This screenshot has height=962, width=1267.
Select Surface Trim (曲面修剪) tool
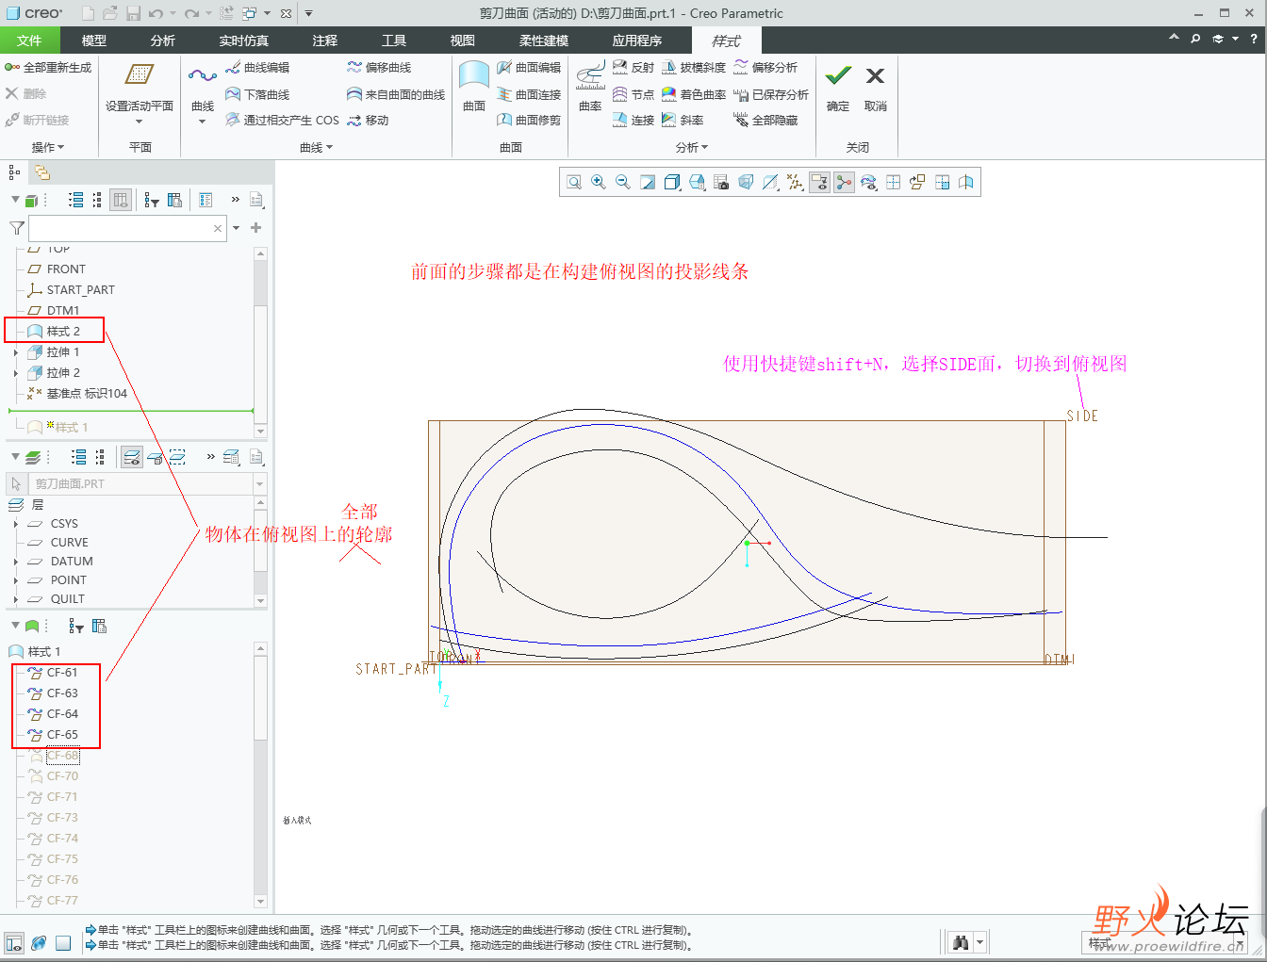pos(529,121)
